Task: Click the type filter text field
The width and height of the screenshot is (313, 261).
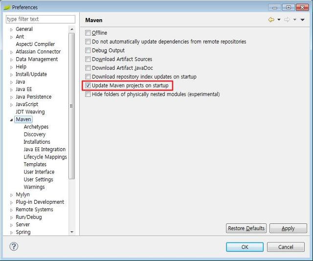Action: point(41,19)
